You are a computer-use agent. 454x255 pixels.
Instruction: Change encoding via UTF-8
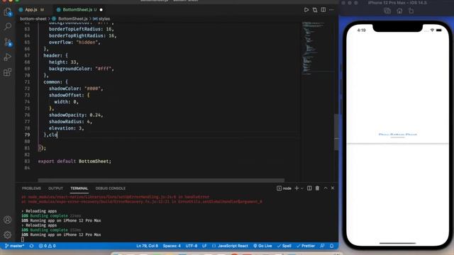click(x=192, y=246)
